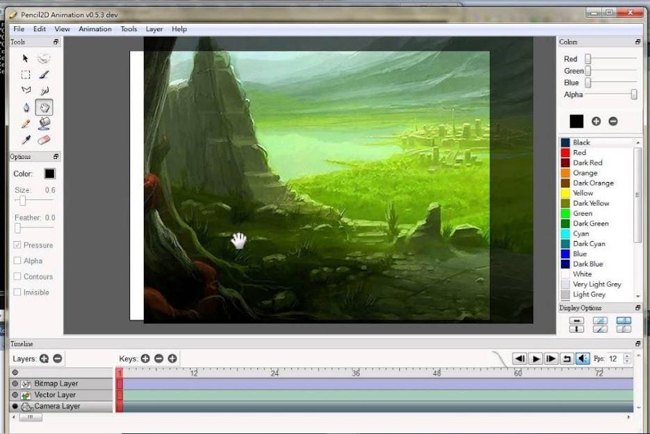Click the outlines display option icon

click(x=600, y=329)
